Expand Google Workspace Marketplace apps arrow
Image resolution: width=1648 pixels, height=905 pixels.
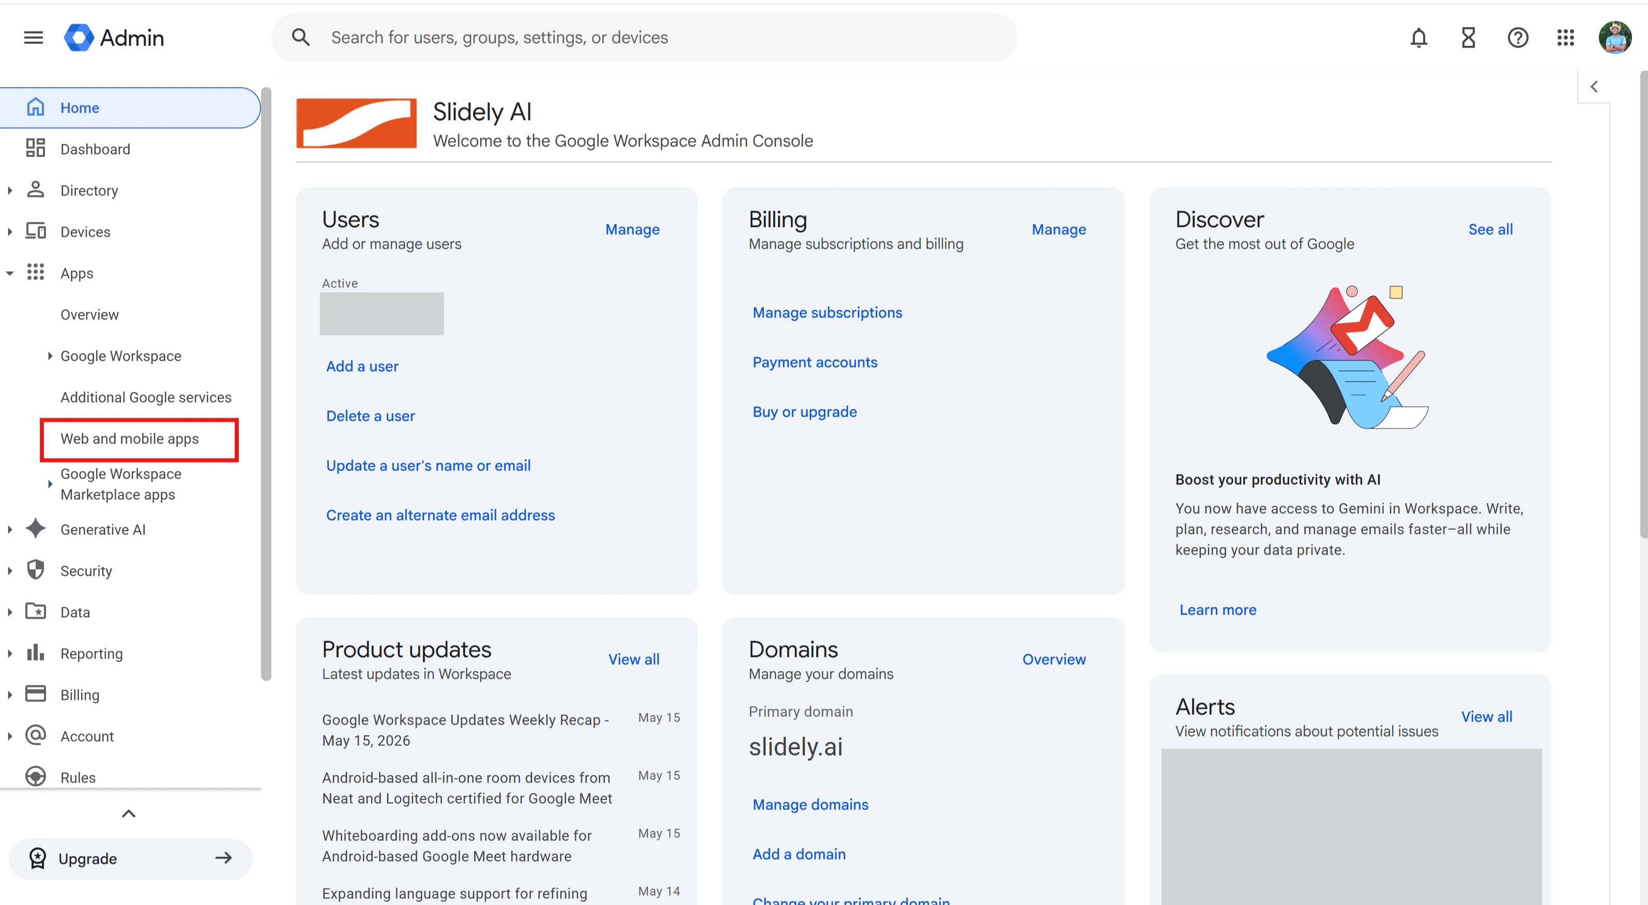coord(50,484)
